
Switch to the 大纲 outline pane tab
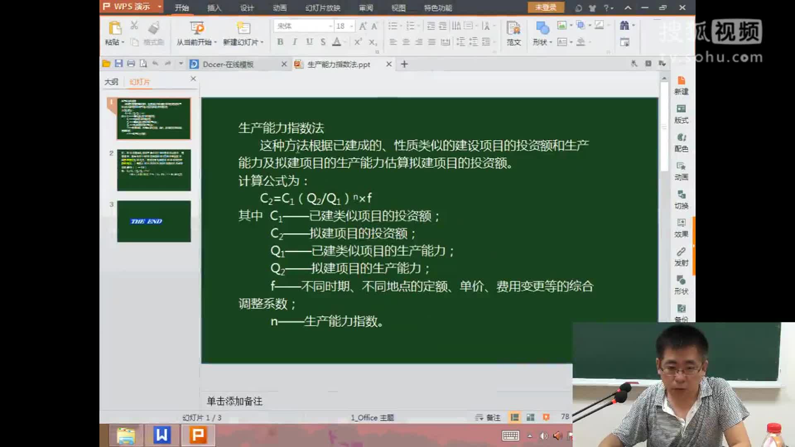click(x=111, y=82)
